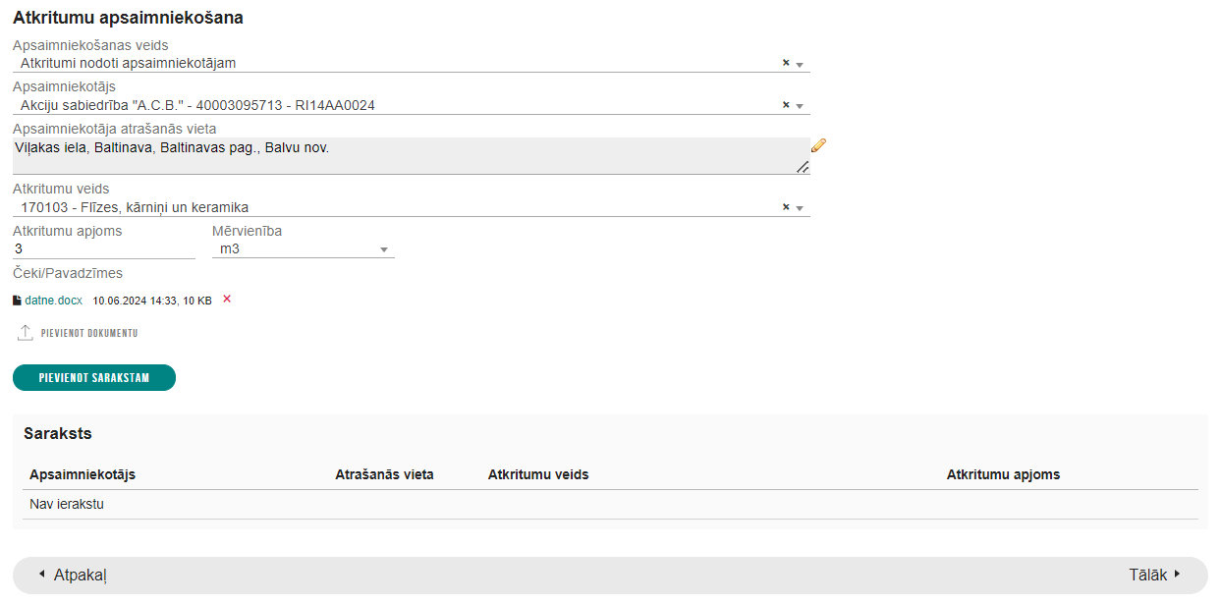
Task: Click the Apsaimniekotāja atrašanās vieta text area
Action: click(411, 156)
